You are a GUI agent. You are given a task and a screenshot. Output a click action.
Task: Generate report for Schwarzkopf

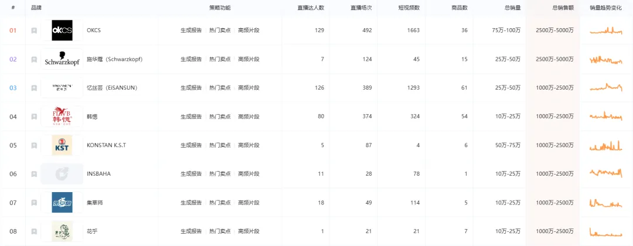[191, 59]
